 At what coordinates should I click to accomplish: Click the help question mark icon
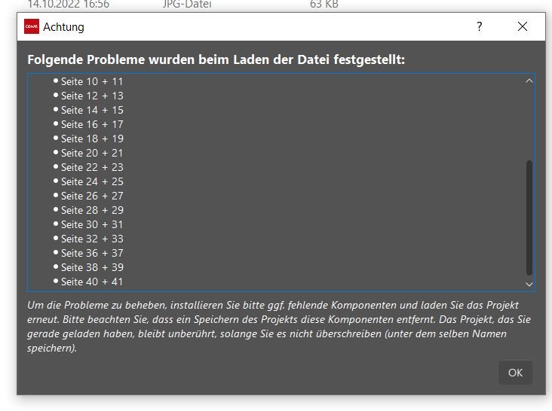(479, 26)
